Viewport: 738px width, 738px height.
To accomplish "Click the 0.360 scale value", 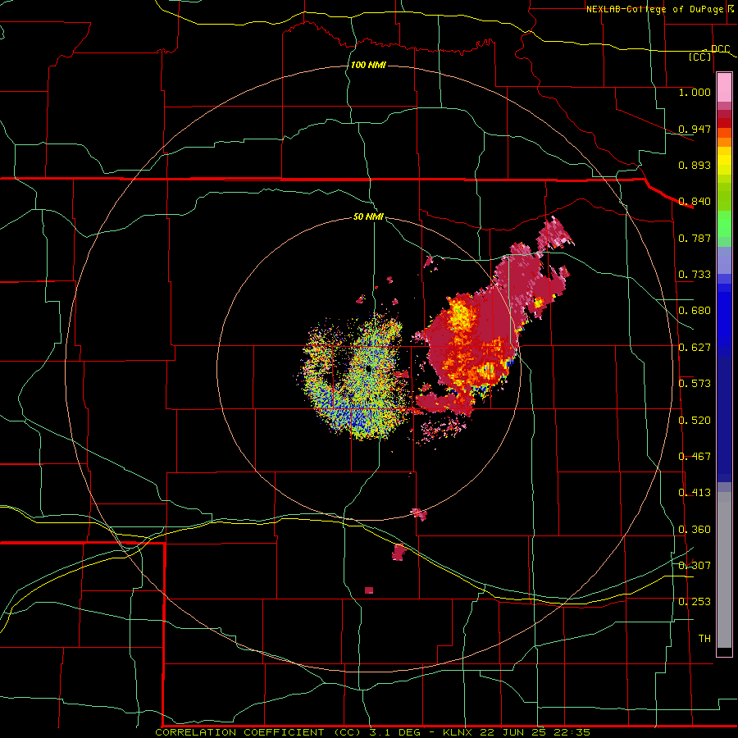I will pos(695,530).
